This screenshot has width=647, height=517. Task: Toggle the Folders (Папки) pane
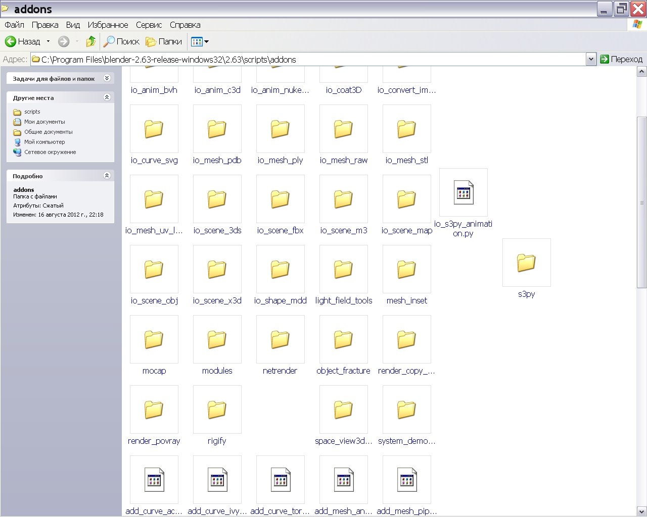point(164,41)
